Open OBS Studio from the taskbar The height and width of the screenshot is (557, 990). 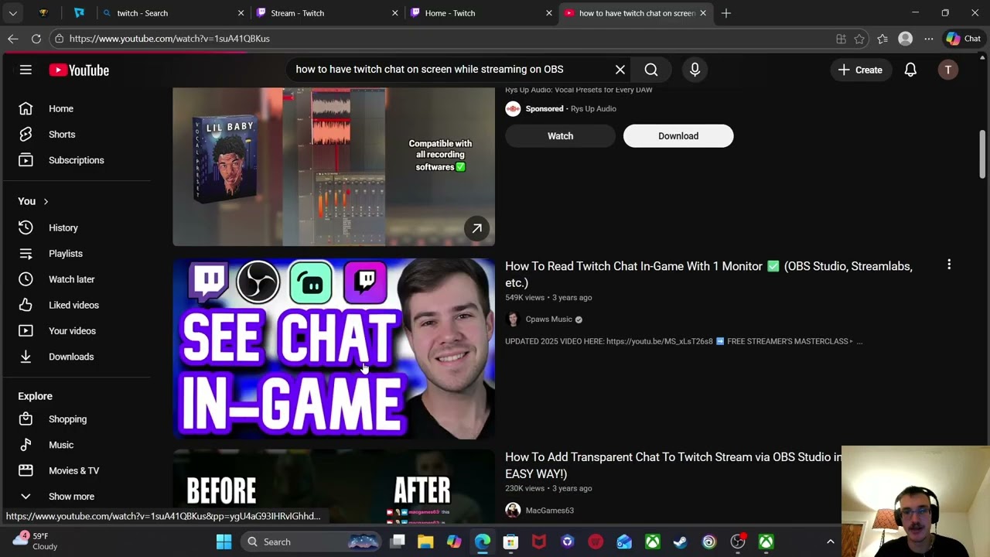coord(737,542)
